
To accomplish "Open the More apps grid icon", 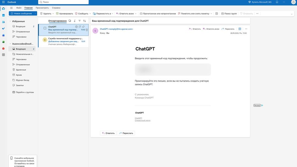I will pos(3,55).
